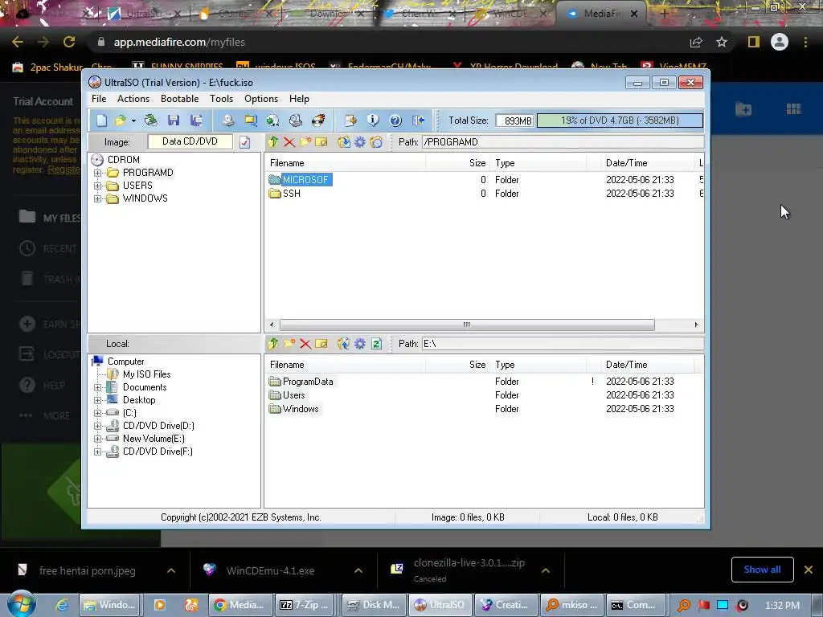Screen dimensions: 823x617
Task: Select the MICROSOF folder in image list
Action: pos(305,179)
